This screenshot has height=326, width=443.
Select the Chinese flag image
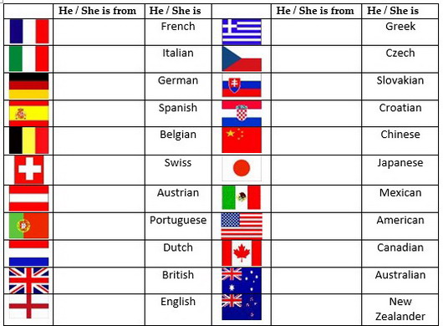(x=242, y=140)
